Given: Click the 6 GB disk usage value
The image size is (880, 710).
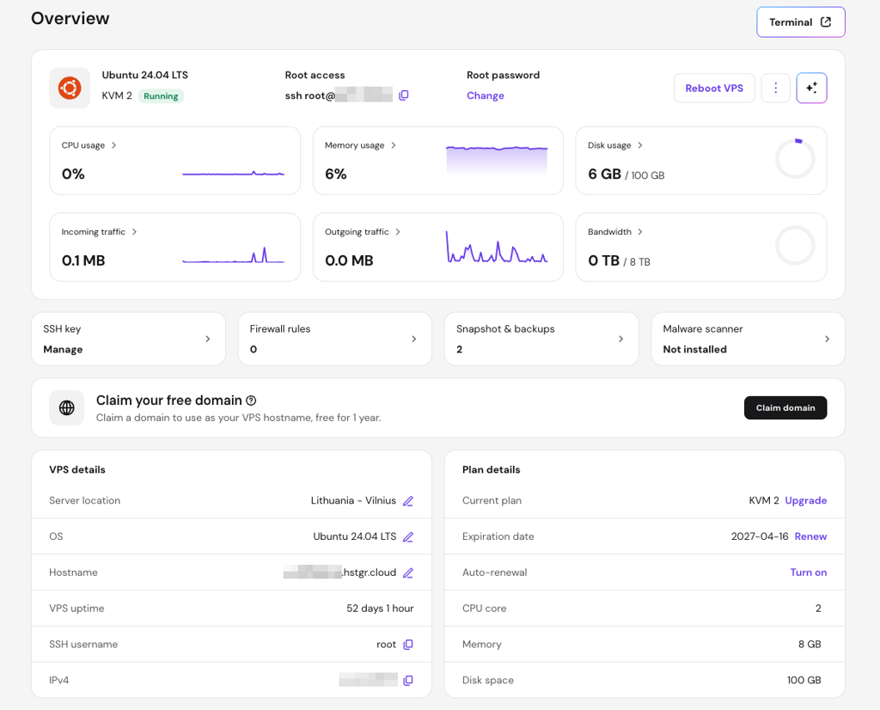Looking at the screenshot, I should [x=604, y=174].
